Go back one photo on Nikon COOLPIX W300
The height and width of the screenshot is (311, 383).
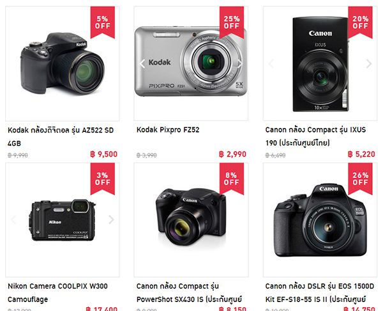coord(13,219)
